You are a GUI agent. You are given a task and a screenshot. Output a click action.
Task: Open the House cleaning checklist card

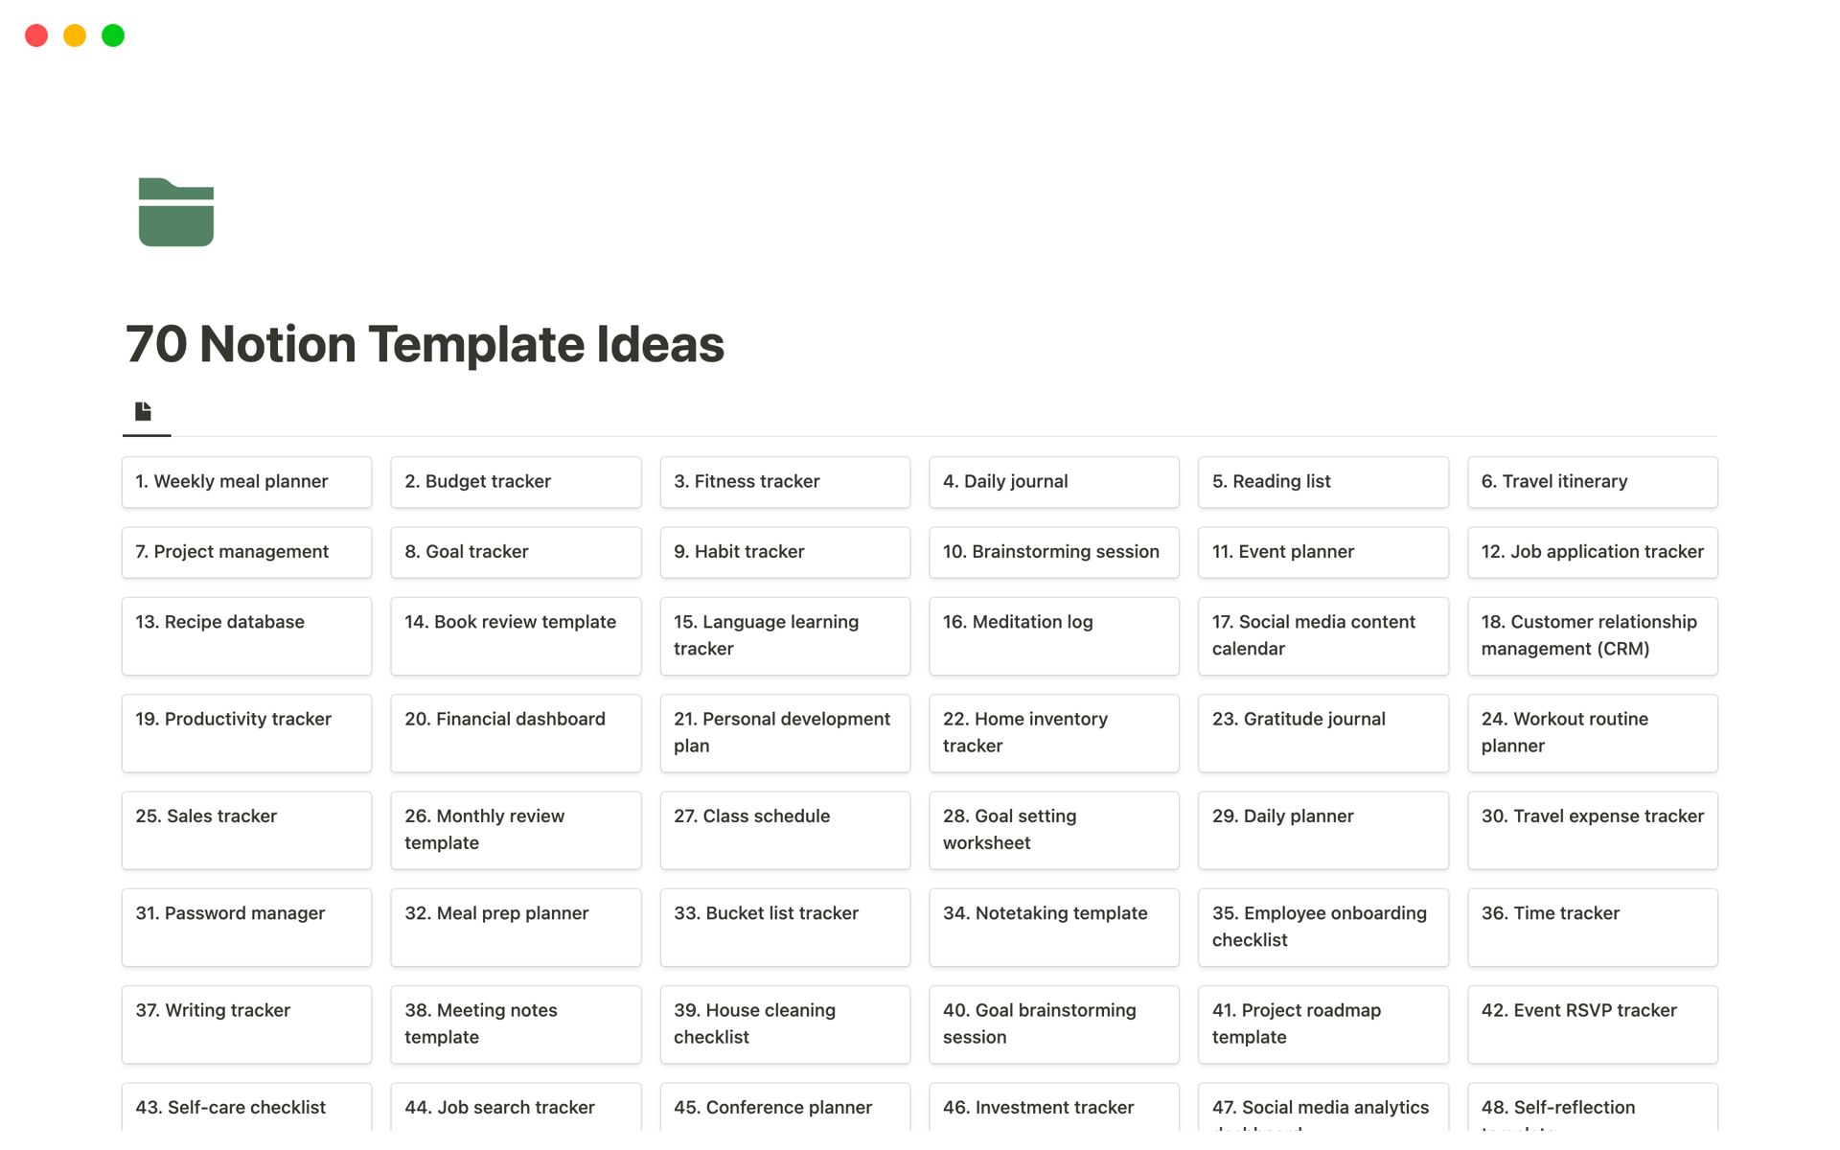(x=784, y=1023)
